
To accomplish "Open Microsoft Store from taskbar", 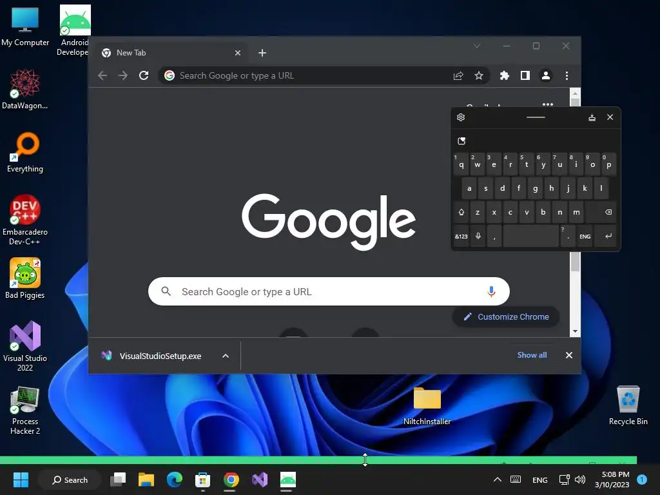I will tap(202, 480).
